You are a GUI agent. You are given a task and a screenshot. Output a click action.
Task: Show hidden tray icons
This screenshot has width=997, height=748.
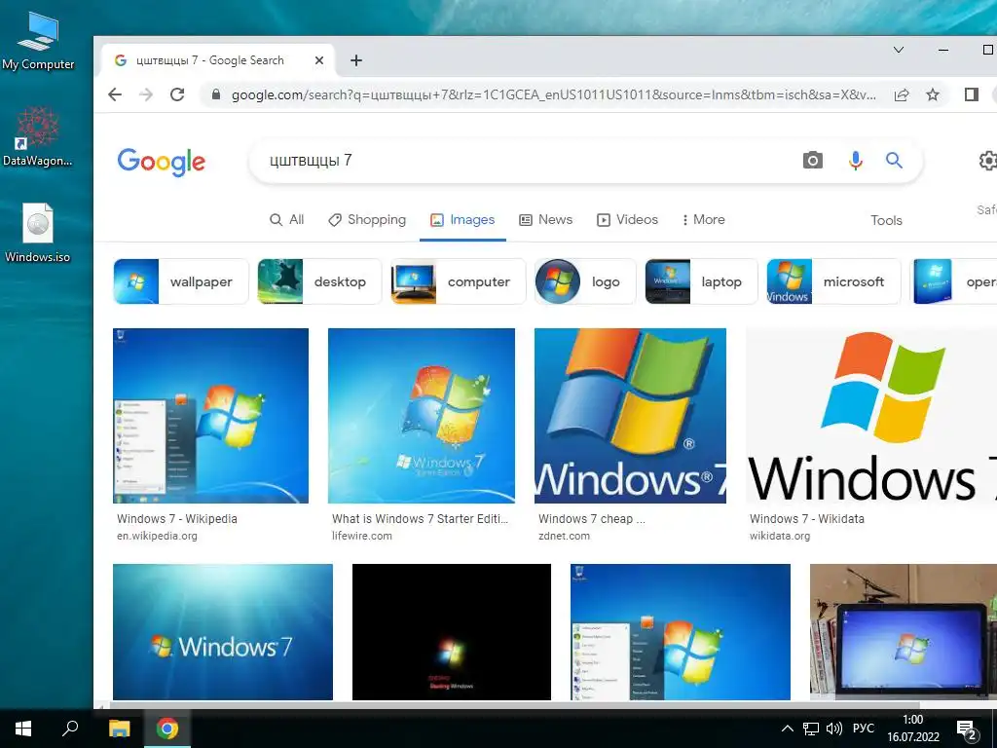[787, 729]
